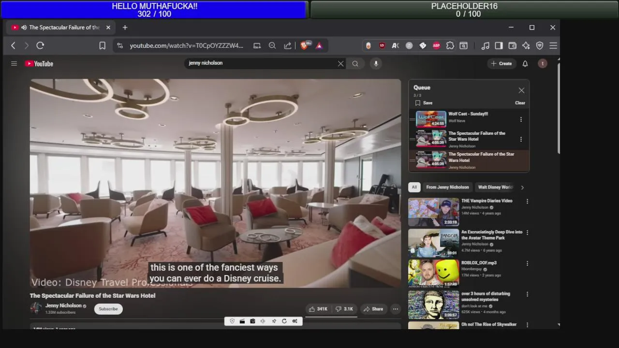Open the Adblock Plus ABP extension

436,45
